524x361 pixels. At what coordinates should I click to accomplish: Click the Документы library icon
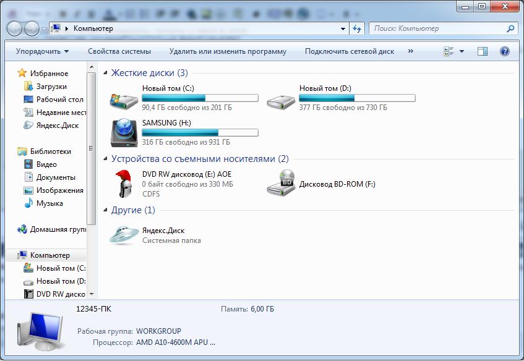point(28,177)
